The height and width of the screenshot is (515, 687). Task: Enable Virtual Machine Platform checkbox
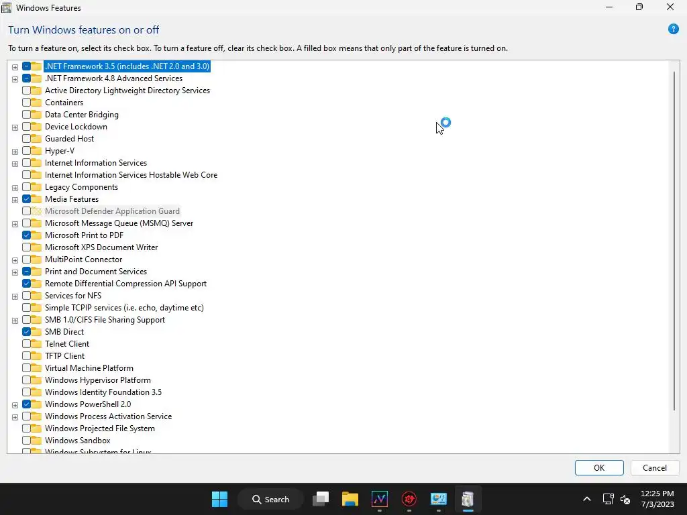tap(26, 368)
